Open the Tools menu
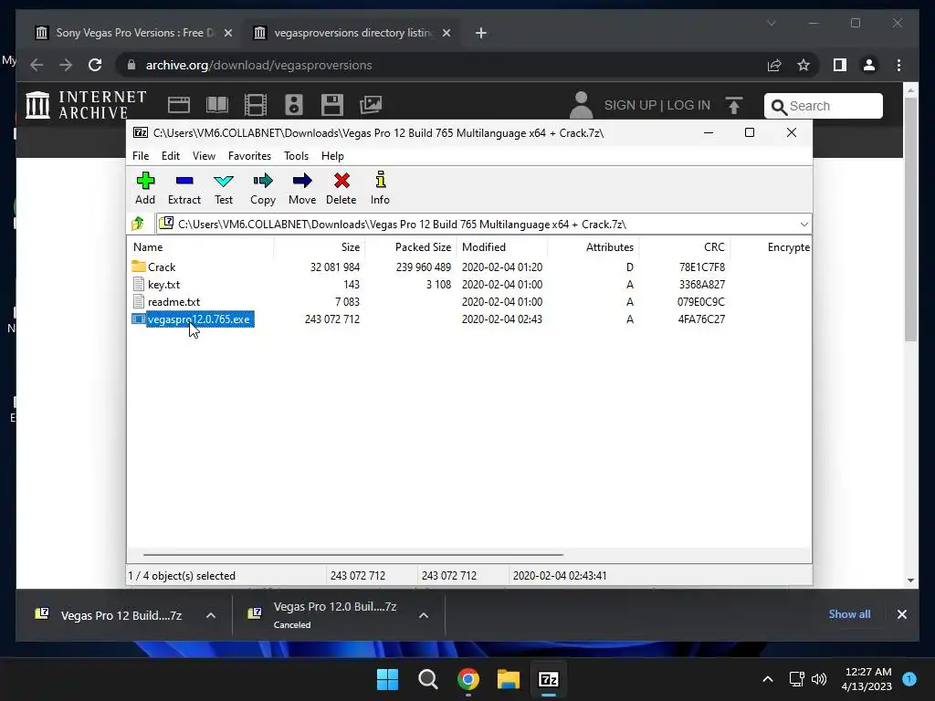 297,155
